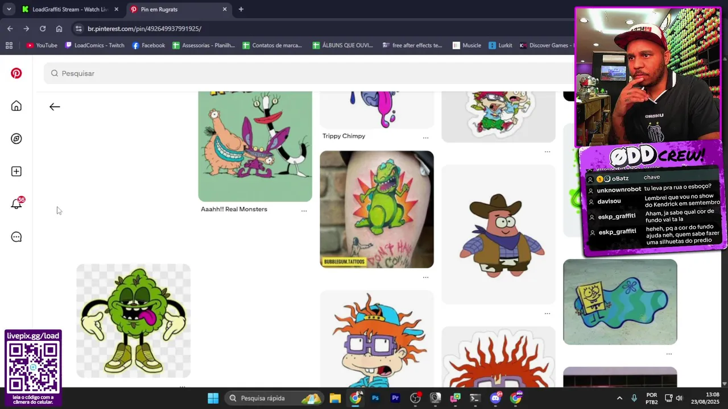Open the Chrome apps grid in bookmarks bar
This screenshot has height=409, width=728.
pyautogui.click(x=9, y=45)
